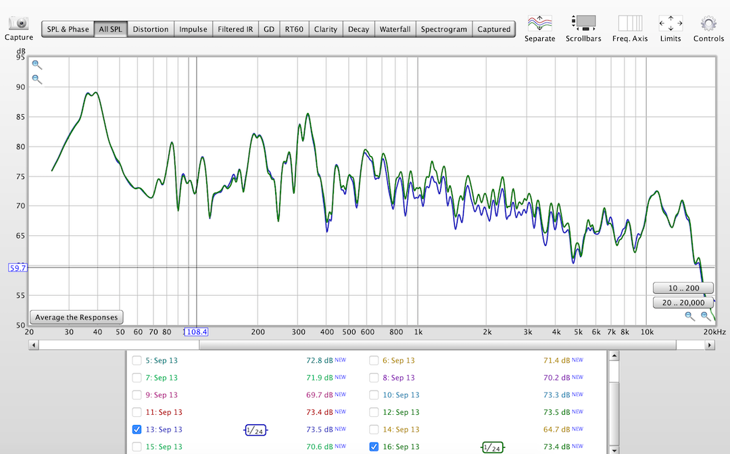Open the Controls gear icon
Viewport: 730px width, 454px height.
708,23
